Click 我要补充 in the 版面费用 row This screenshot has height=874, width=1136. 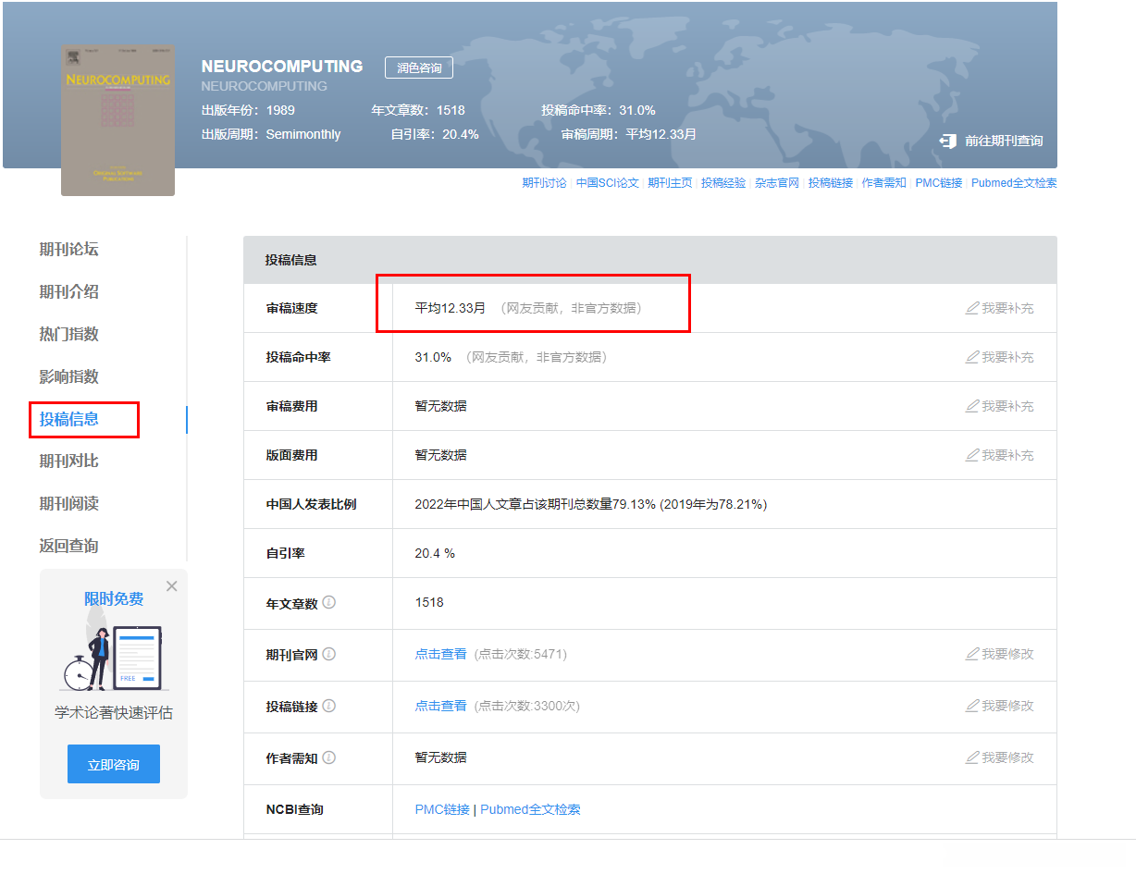[999, 455]
